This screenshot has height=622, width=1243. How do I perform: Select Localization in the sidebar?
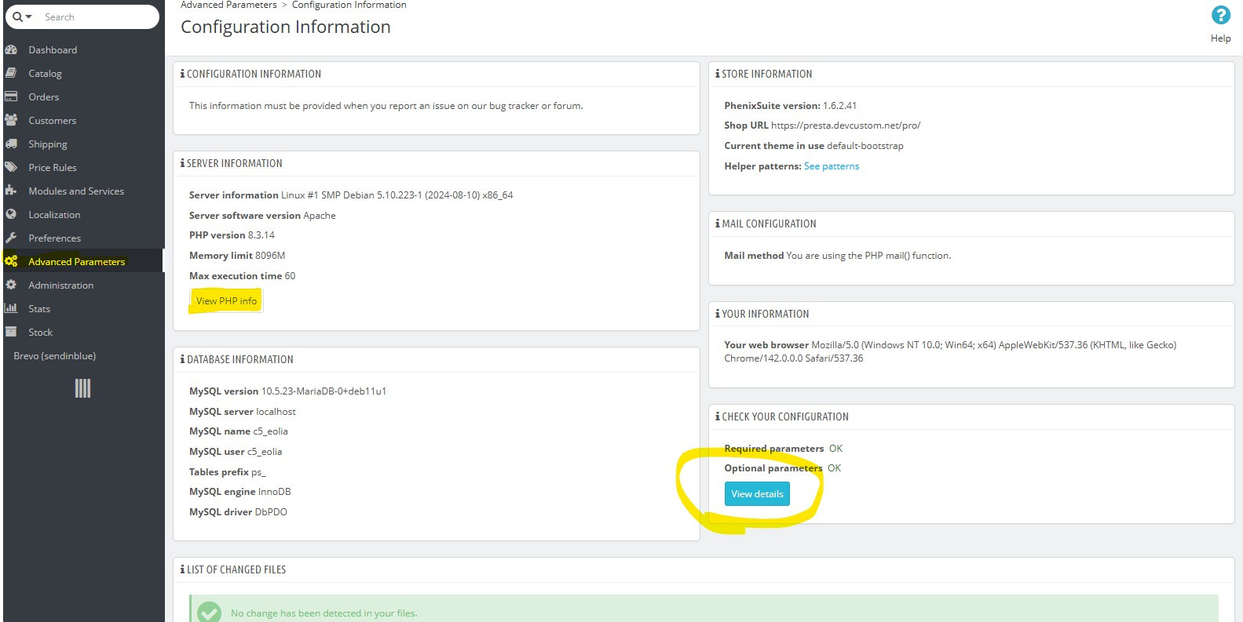pos(54,214)
